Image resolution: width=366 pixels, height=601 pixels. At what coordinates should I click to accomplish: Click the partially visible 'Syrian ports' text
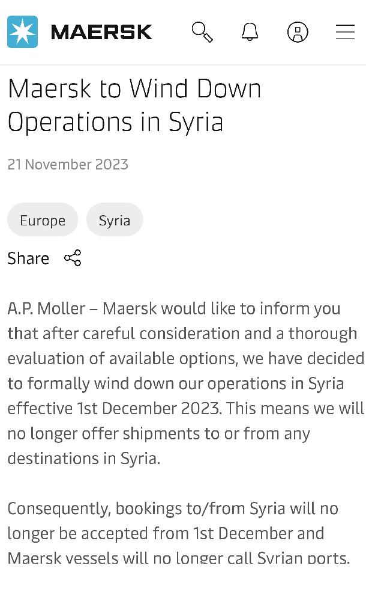(303, 558)
